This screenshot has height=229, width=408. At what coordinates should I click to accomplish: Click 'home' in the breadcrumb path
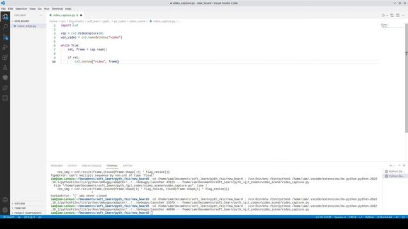pyautogui.click(x=54, y=21)
